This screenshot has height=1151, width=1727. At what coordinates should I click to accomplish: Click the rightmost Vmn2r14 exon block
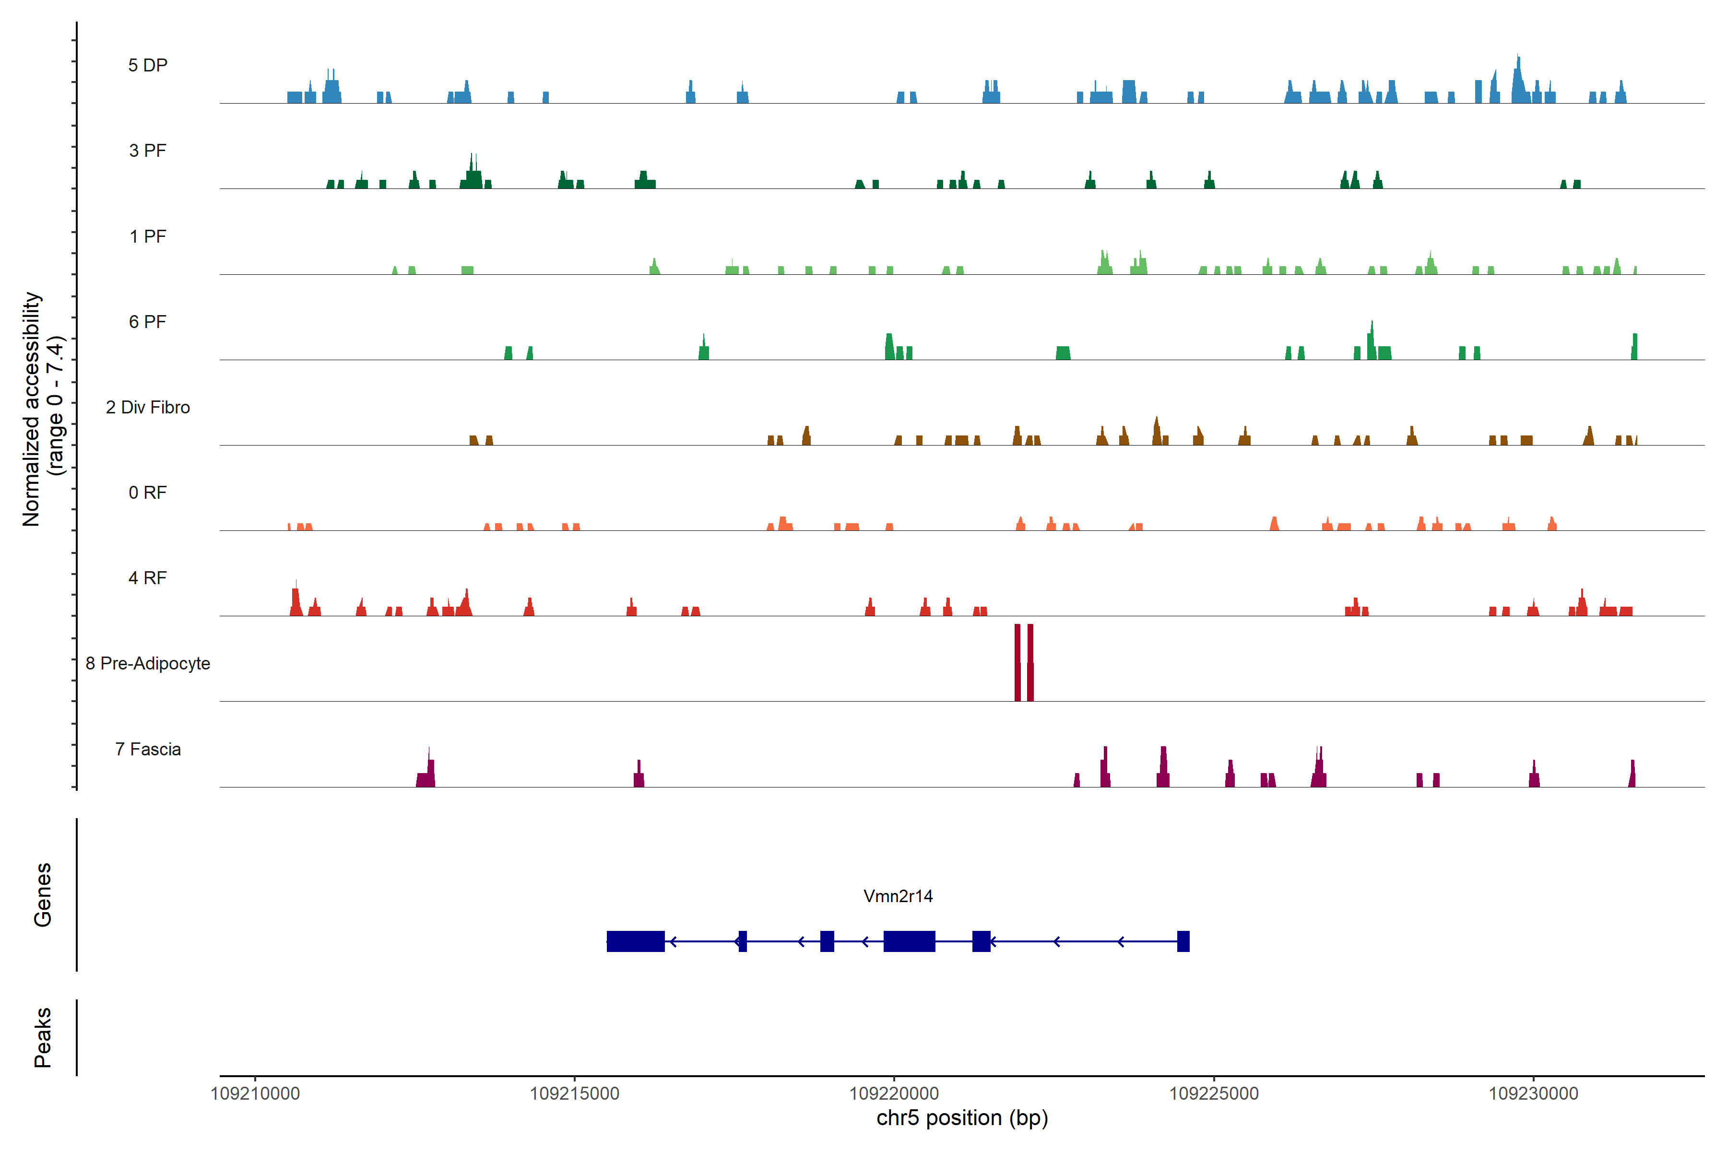[x=1183, y=941]
